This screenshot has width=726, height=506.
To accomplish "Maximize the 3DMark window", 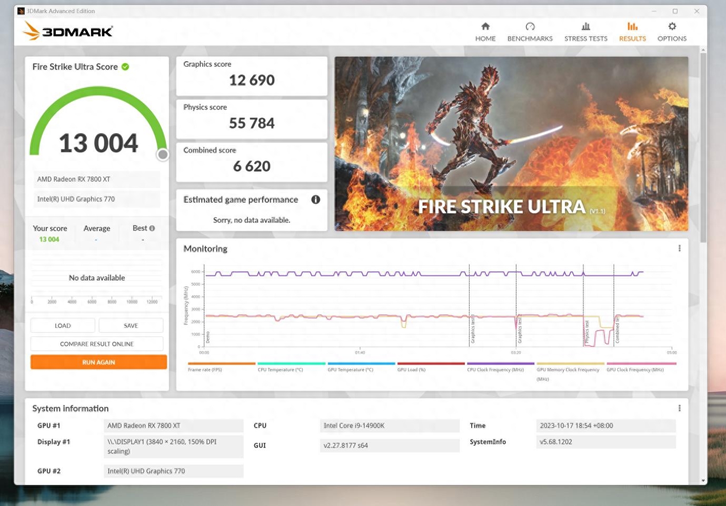I will 675,11.
